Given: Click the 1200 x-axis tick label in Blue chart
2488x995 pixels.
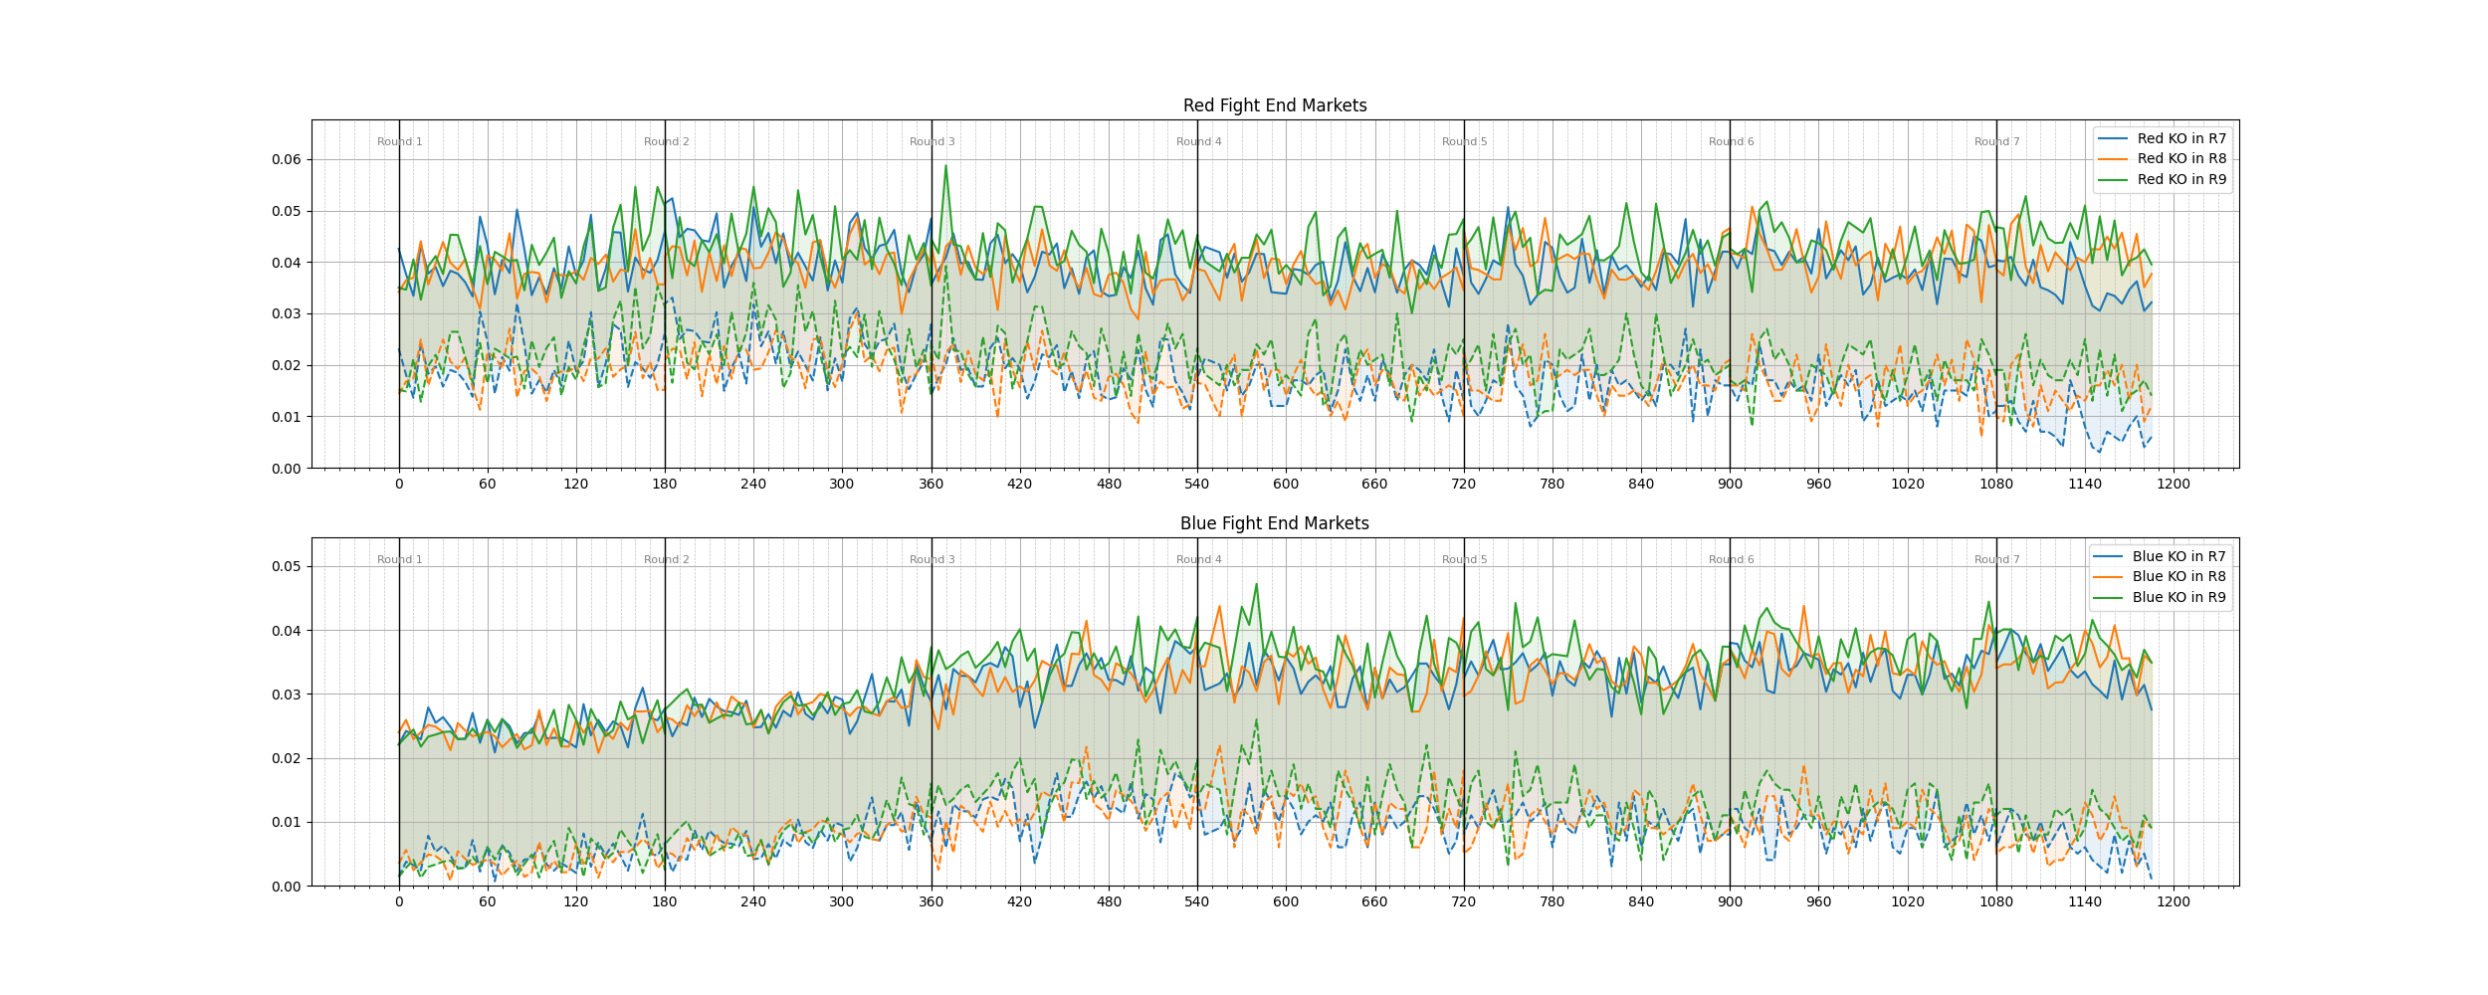Looking at the screenshot, I should 2174,902.
